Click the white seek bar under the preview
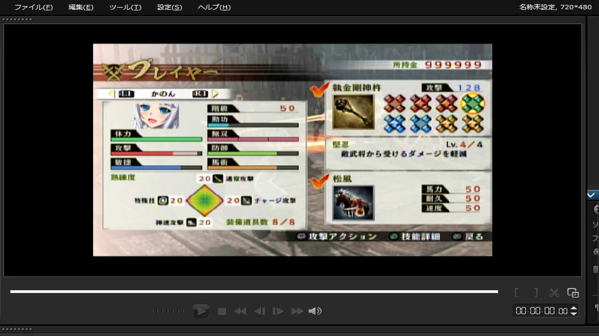599x336 pixels. (x=254, y=291)
